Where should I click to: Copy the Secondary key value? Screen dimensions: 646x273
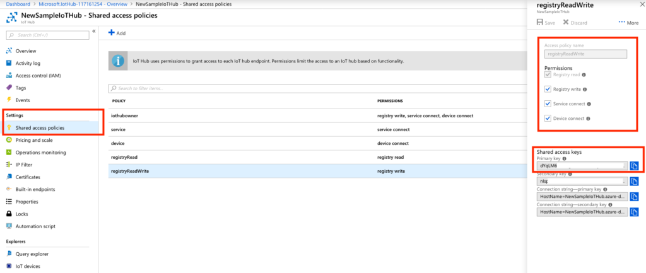(x=635, y=181)
